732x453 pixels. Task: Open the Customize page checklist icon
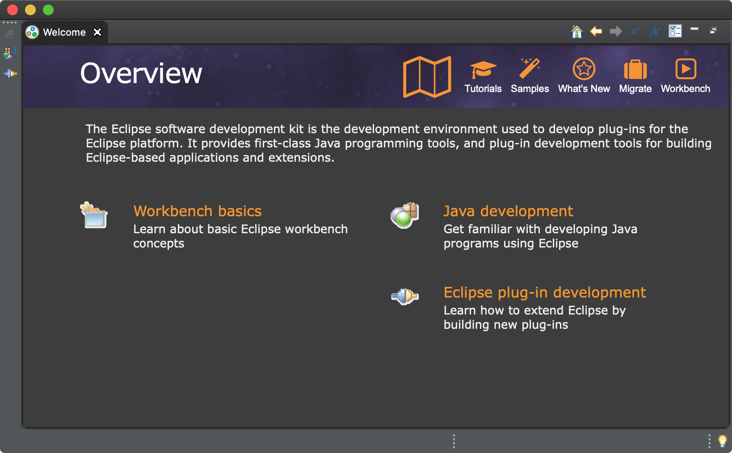point(675,31)
